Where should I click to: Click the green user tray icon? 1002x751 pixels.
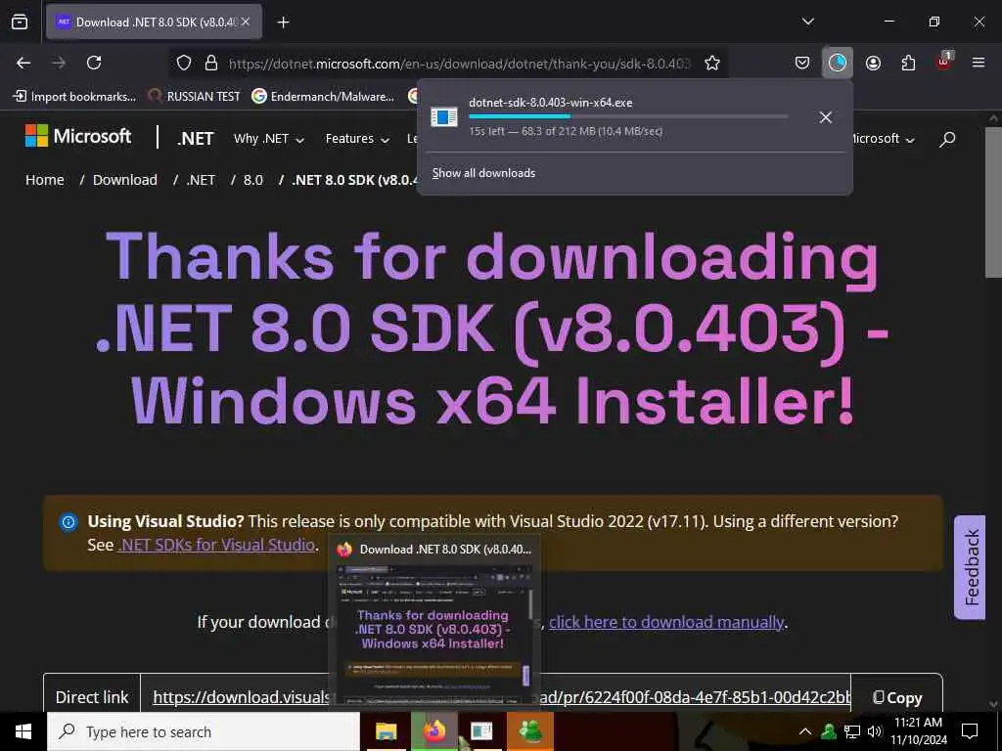pyautogui.click(x=829, y=731)
